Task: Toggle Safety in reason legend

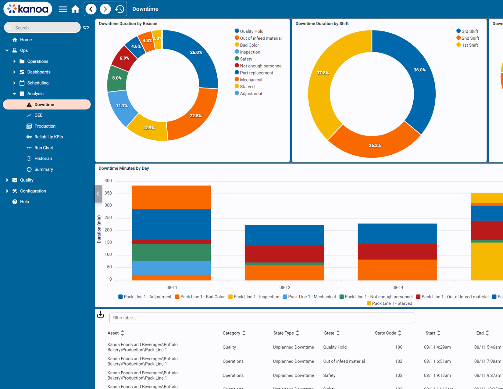Action: tap(243, 59)
